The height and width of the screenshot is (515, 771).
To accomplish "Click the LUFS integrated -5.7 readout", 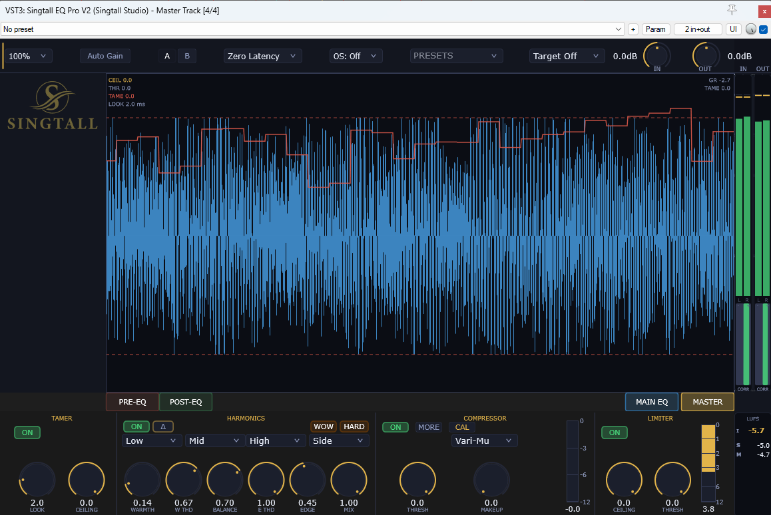I will 756,430.
